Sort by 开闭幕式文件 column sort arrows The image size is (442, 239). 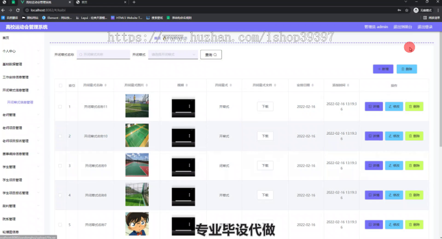[x=275, y=85]
